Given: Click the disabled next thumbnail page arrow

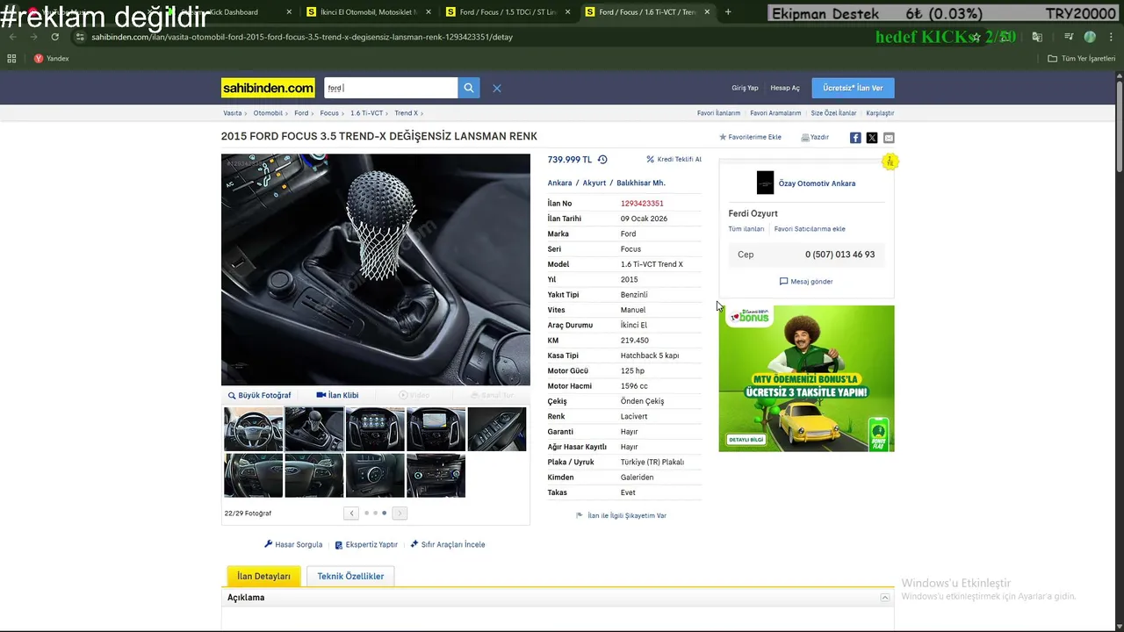Looking at the screenshot, I should pos(400,513).
